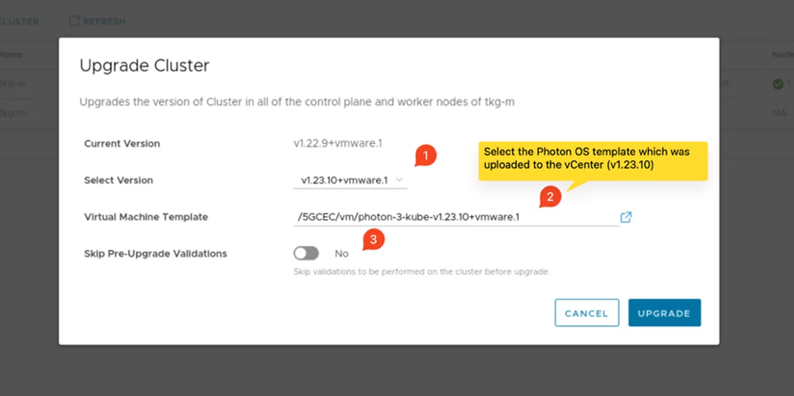Viewport: 794px width, 396px height.
Task: Click the "No" label beside the toggle
Action: pos(342,254)
